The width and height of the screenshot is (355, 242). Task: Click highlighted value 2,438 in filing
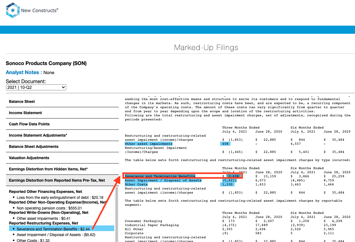[x=233, y=176]
